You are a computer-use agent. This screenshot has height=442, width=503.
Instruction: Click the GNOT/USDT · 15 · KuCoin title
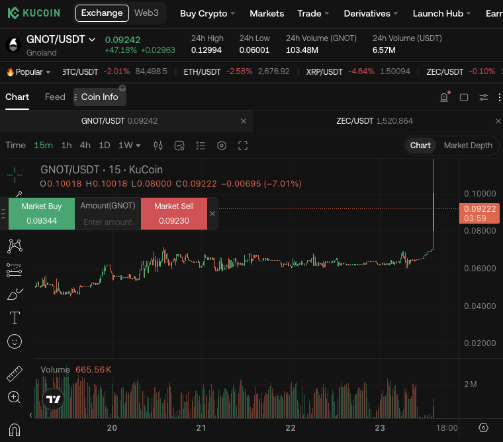pyautogui.click(x=101, y=169)
